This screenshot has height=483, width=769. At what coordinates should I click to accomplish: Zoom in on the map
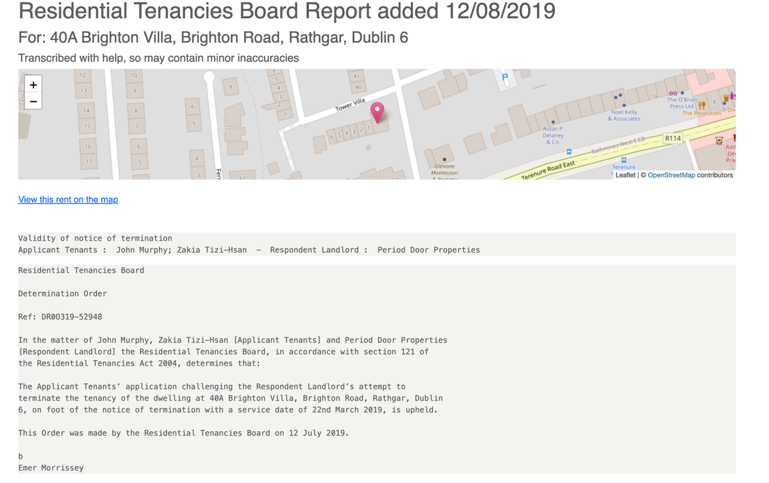click(33, 85)
